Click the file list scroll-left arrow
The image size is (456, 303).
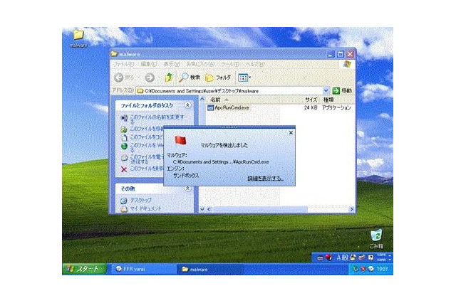[209, 209]
